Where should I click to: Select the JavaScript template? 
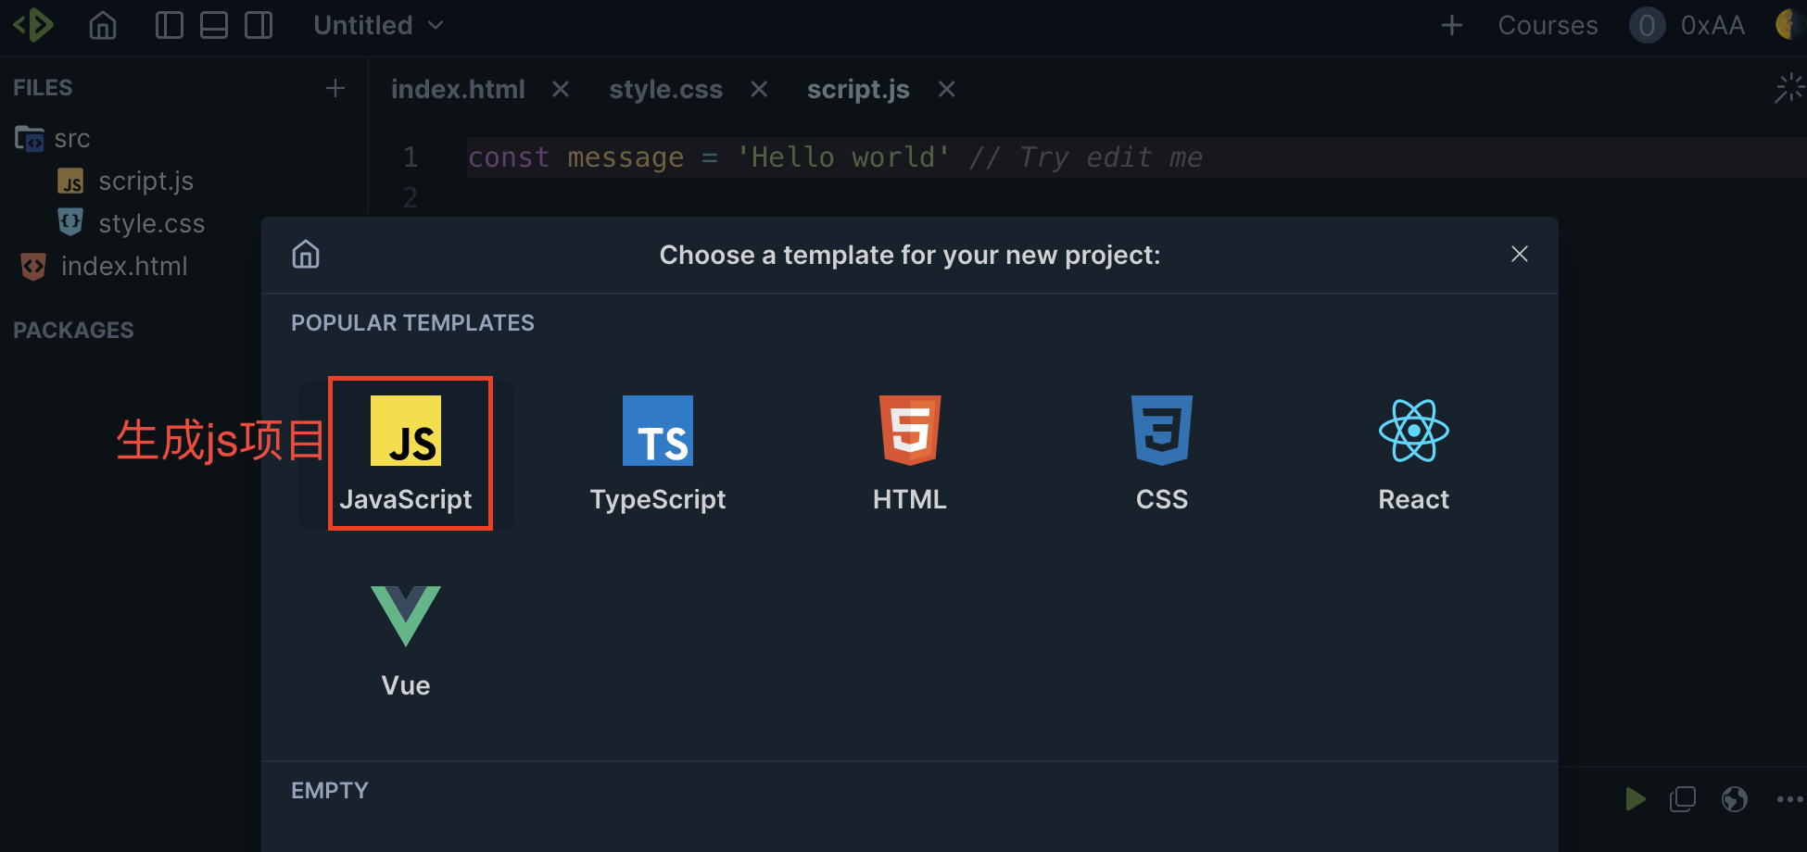[406, 454]
